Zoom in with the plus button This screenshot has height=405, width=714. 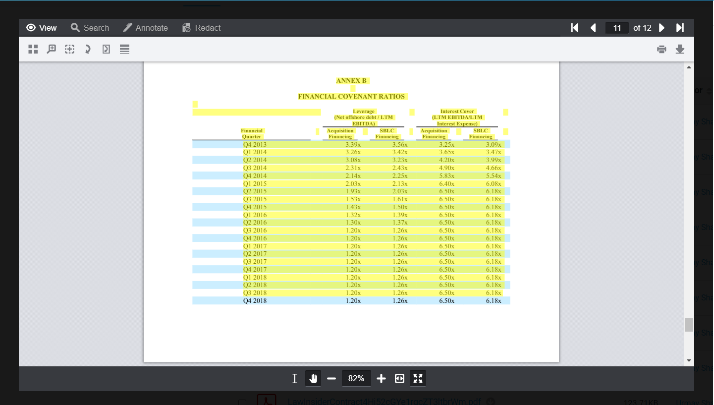click(381, 379)
